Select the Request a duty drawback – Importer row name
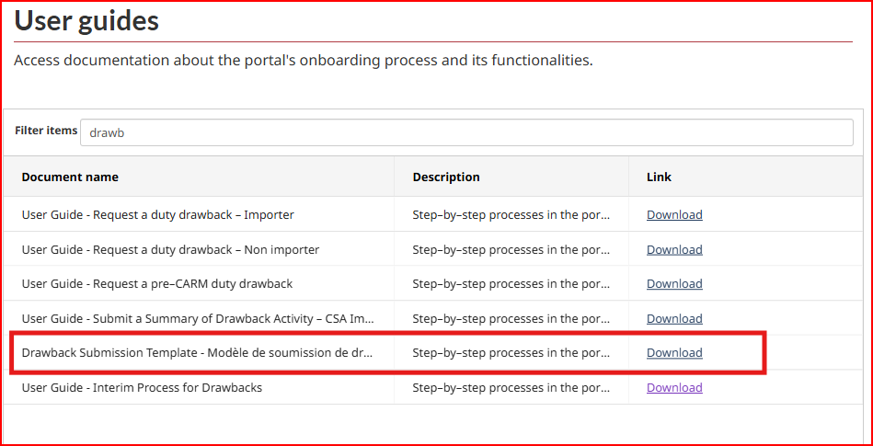873x446 pixels. coord(157,214)
